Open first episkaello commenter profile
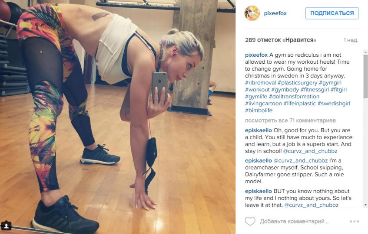Image resolution: width=368 pixels, height=234 pixels. (x=259, y=130)
